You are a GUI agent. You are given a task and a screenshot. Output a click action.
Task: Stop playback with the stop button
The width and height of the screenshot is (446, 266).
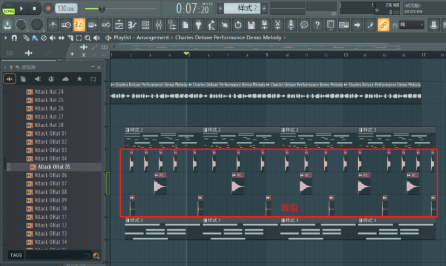point(34,9)
